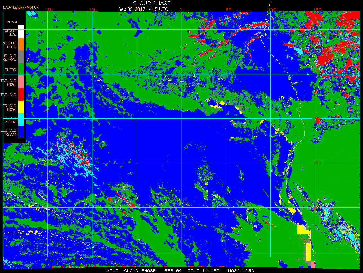
Task: Click the 10W longitude label
Action: (x=93, y=10)
